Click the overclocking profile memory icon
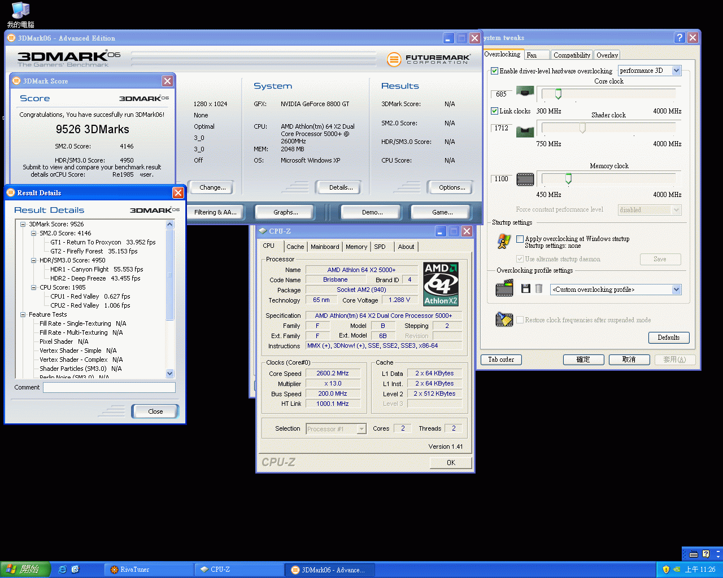The width and height of the screenshot is (723, 578). click(x=504, y=288)
